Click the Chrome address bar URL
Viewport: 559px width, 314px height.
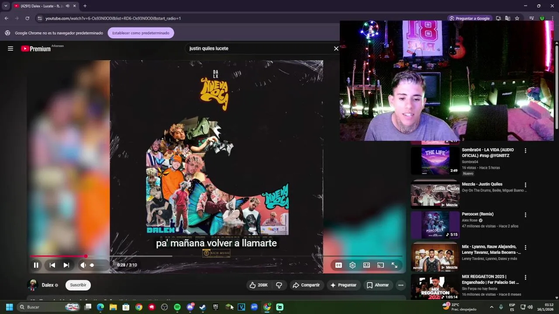pos(113,18)
